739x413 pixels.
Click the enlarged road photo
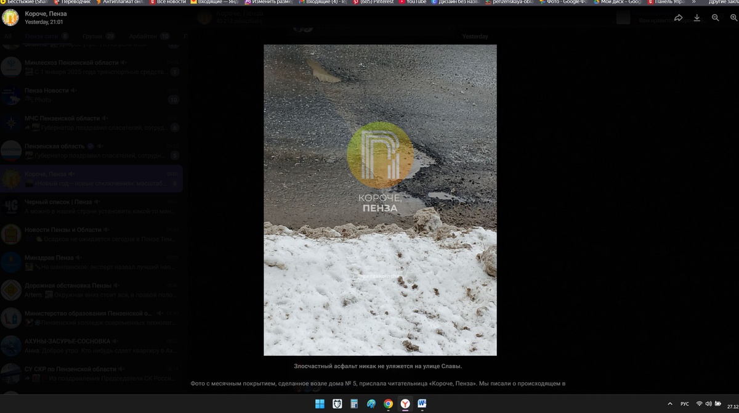(x=380, y=200)
